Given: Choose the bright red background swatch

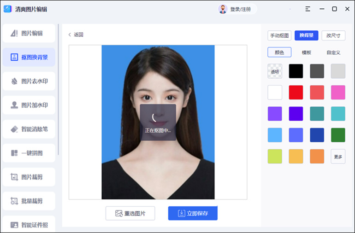Looking at the screenshot, I should tap(296, 93).
